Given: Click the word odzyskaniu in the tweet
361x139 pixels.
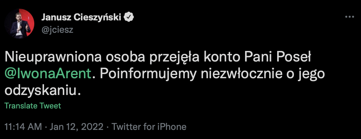Looking at the screenshot, I should click(43, 91).
